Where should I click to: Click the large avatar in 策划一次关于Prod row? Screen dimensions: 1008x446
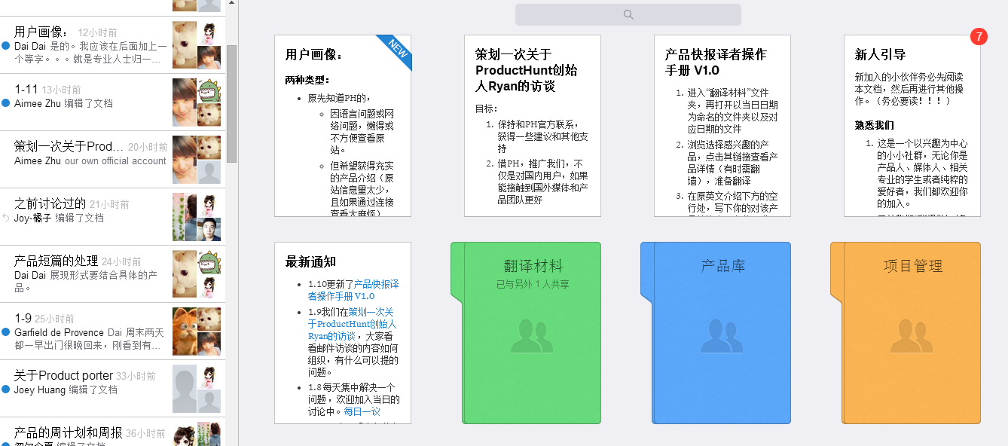coord(184,160)
